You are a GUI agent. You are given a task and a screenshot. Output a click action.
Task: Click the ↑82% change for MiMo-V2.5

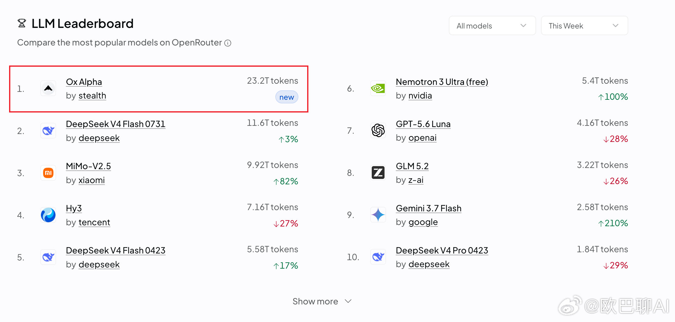[286, 182]
